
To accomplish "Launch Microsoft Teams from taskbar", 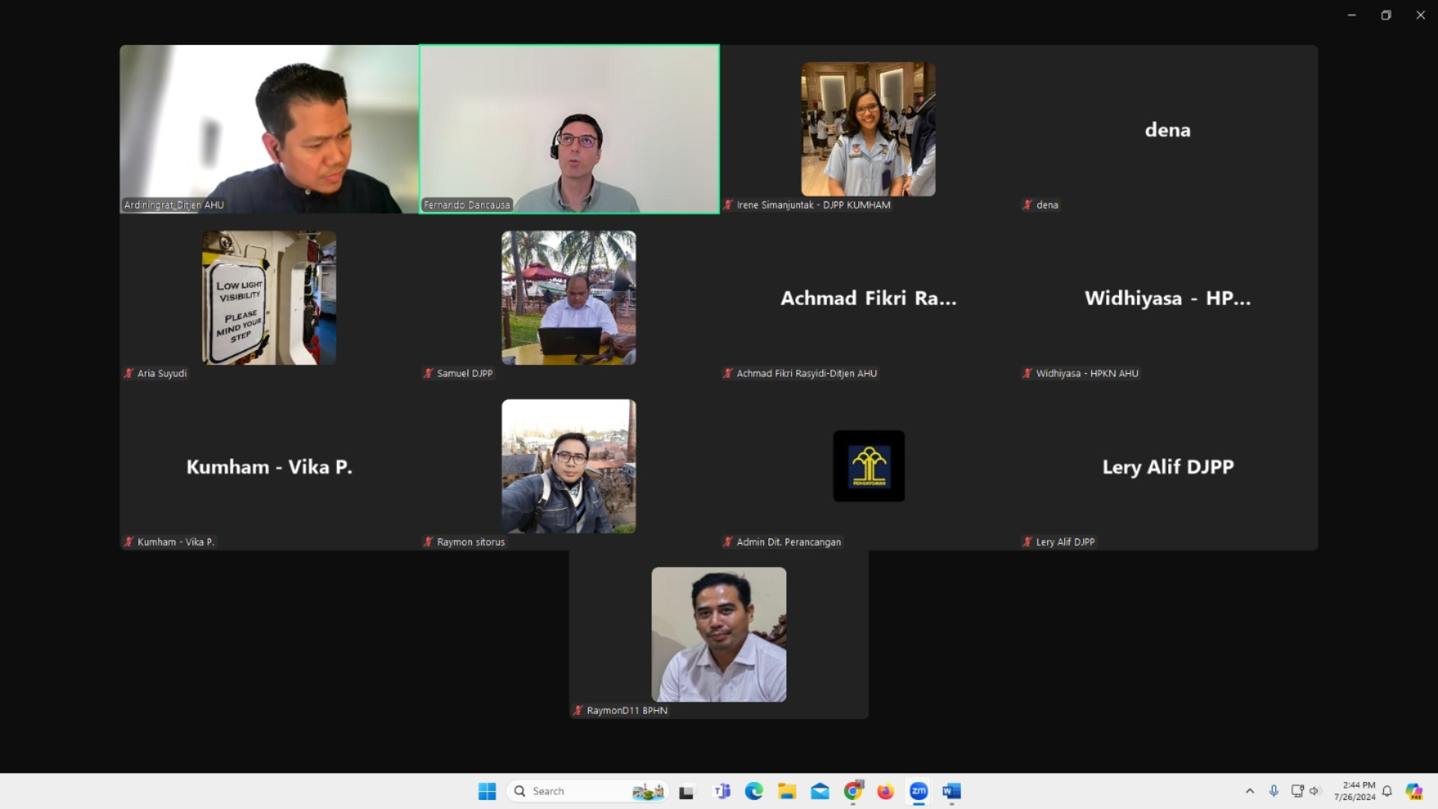I will click(x=722, y=791).
